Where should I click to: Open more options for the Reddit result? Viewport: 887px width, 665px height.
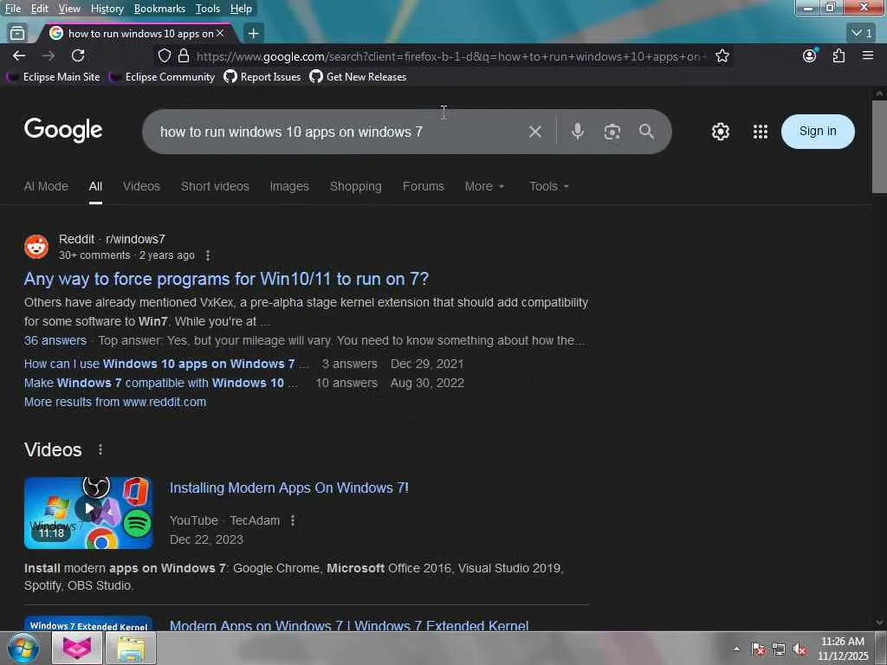coord(208,255)
